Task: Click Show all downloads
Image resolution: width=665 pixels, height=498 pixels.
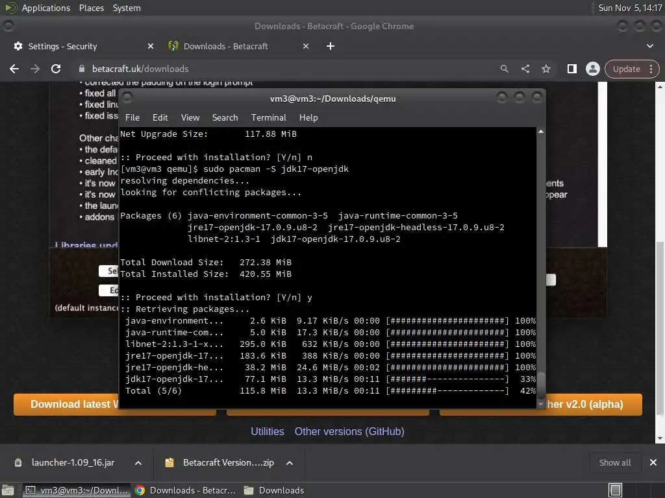Action: (x=614, y=462)
